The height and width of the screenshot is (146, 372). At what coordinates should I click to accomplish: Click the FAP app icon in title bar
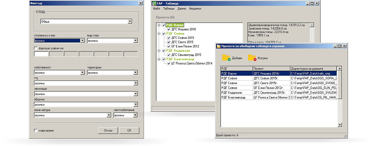(154, 3)
